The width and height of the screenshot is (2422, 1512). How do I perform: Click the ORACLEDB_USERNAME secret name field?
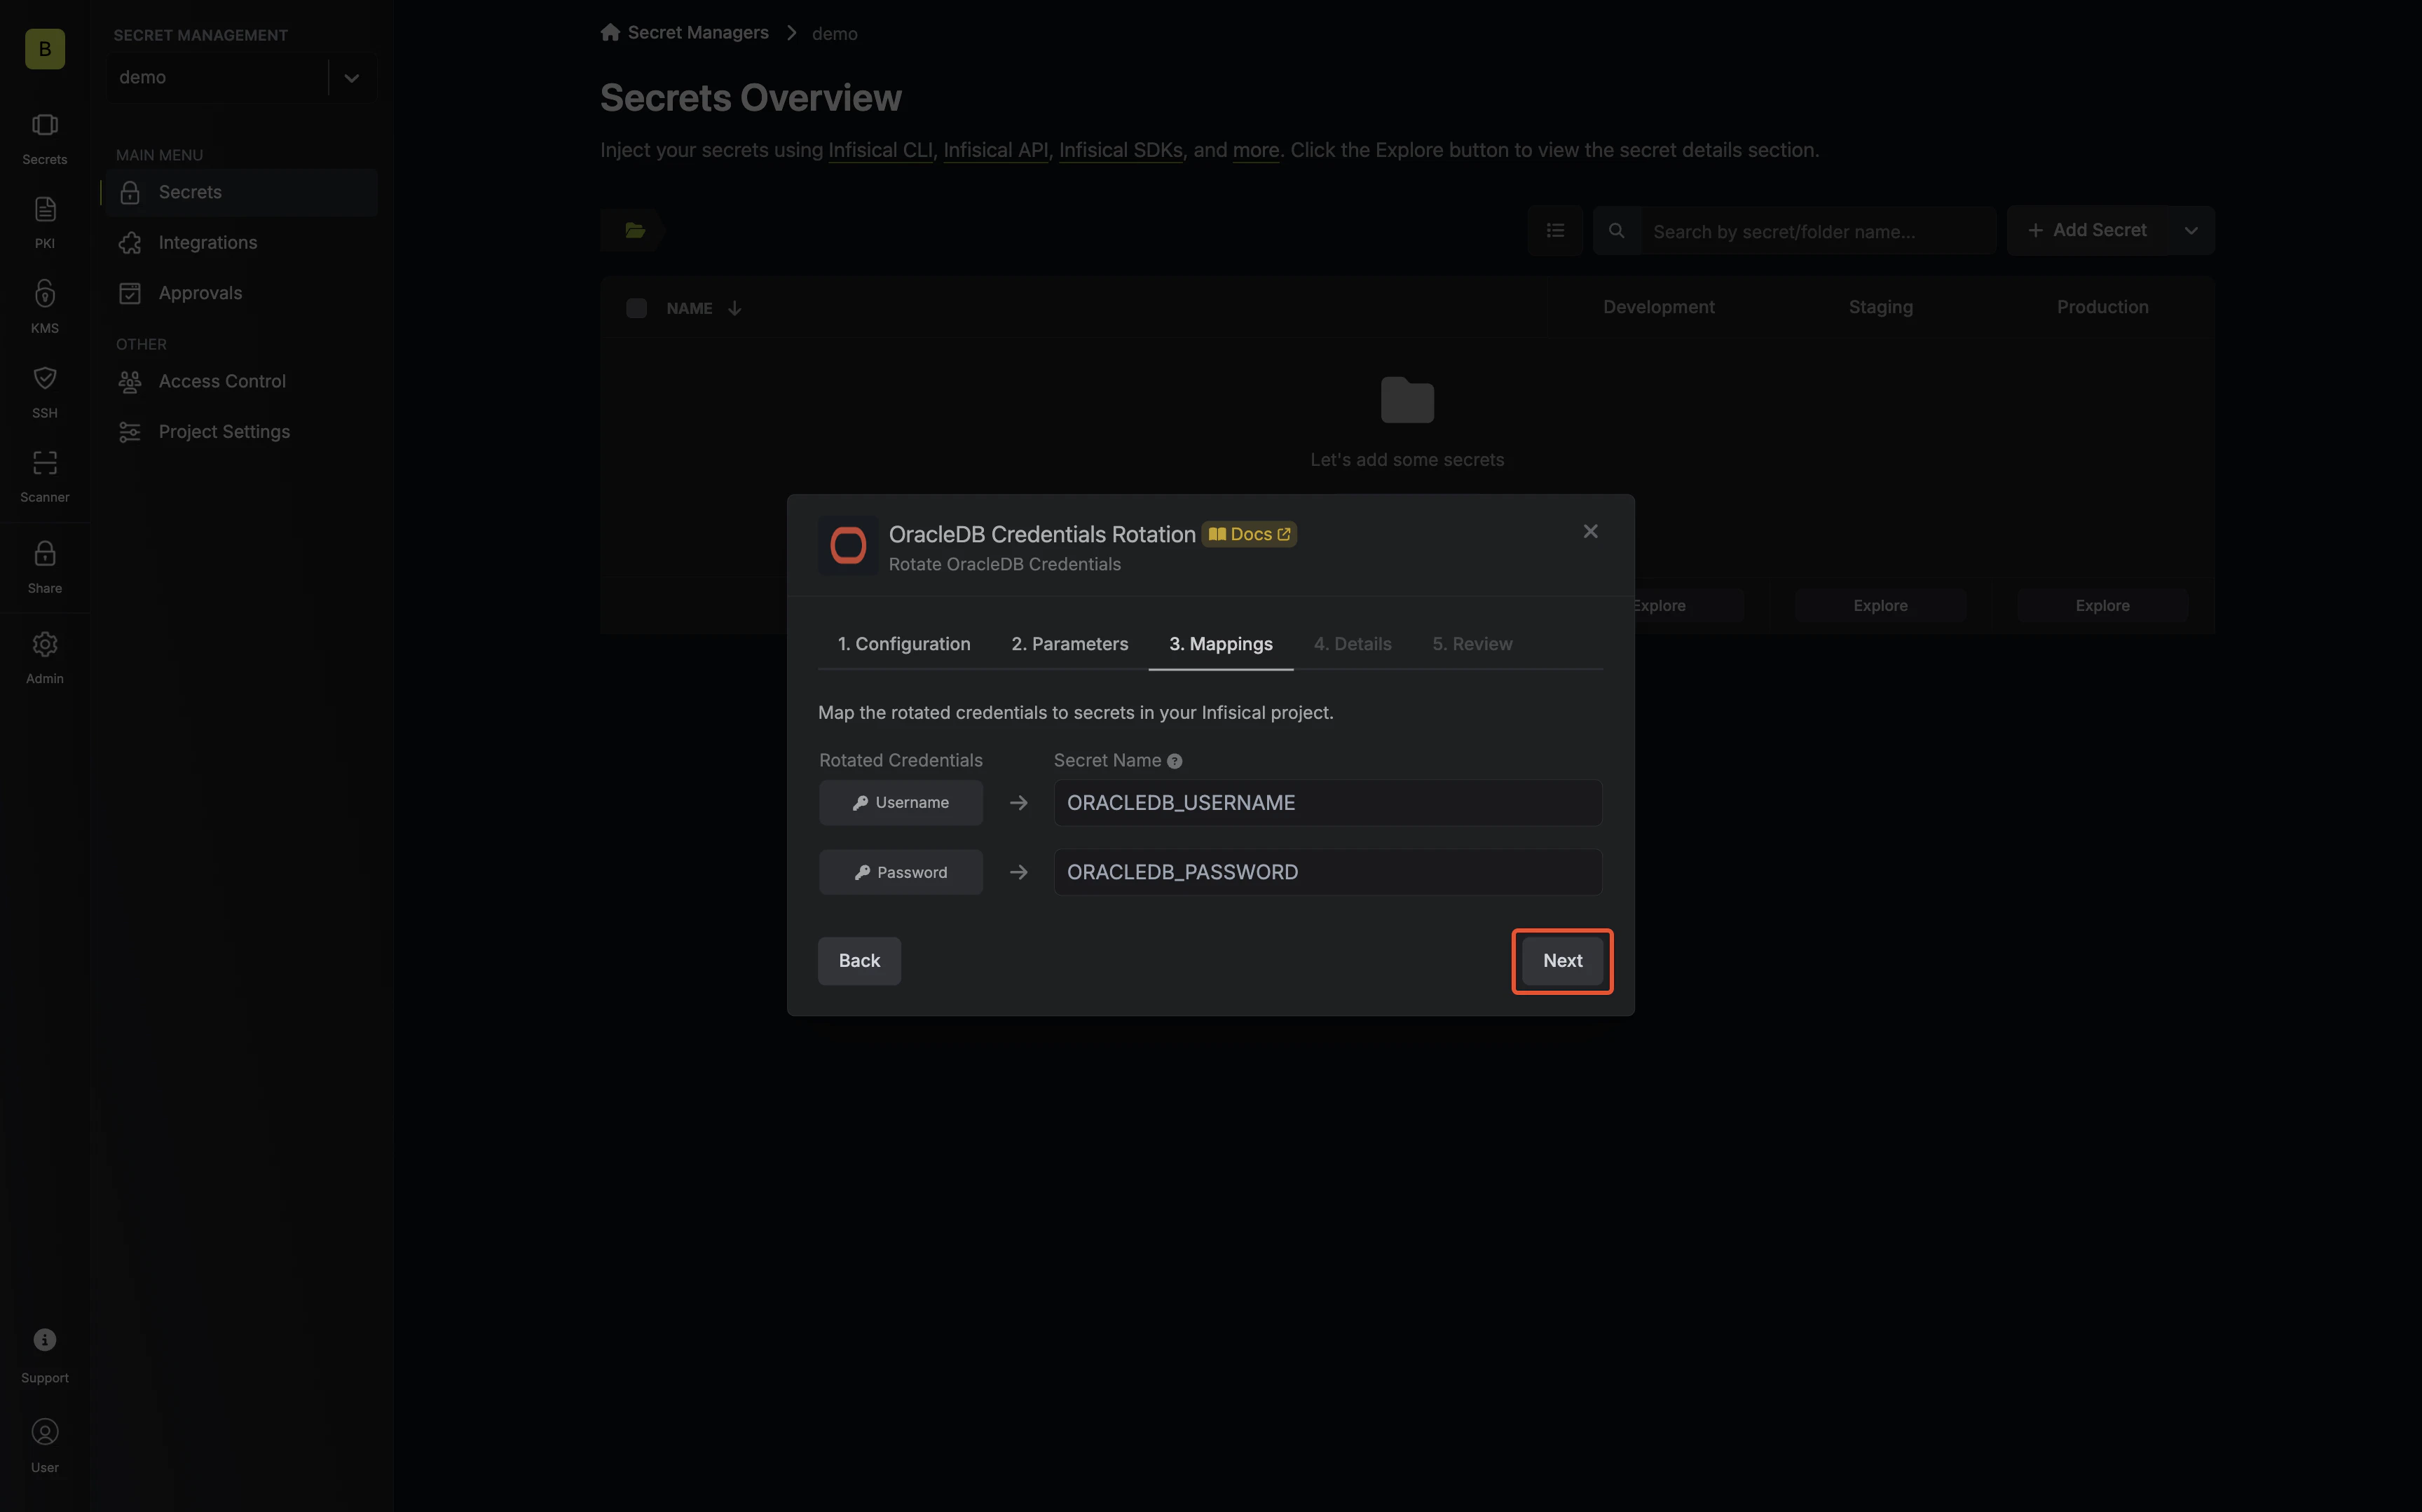1327,803
